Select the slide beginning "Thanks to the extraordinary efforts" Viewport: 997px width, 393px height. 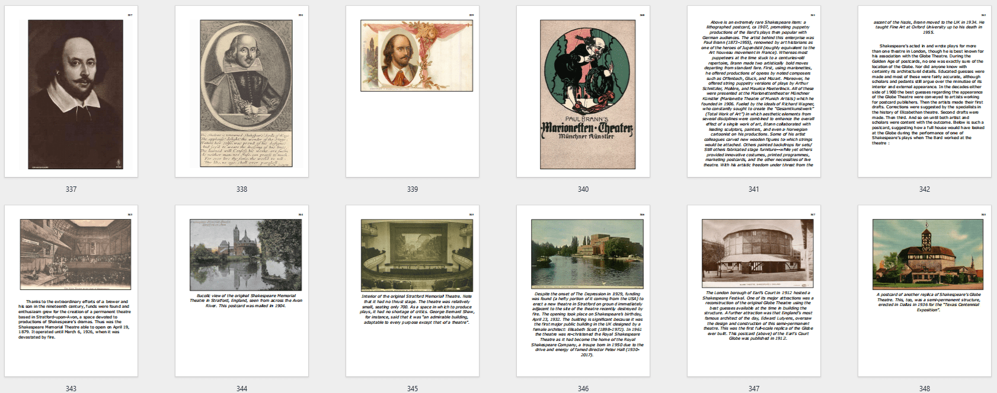(x=71, y=291)
